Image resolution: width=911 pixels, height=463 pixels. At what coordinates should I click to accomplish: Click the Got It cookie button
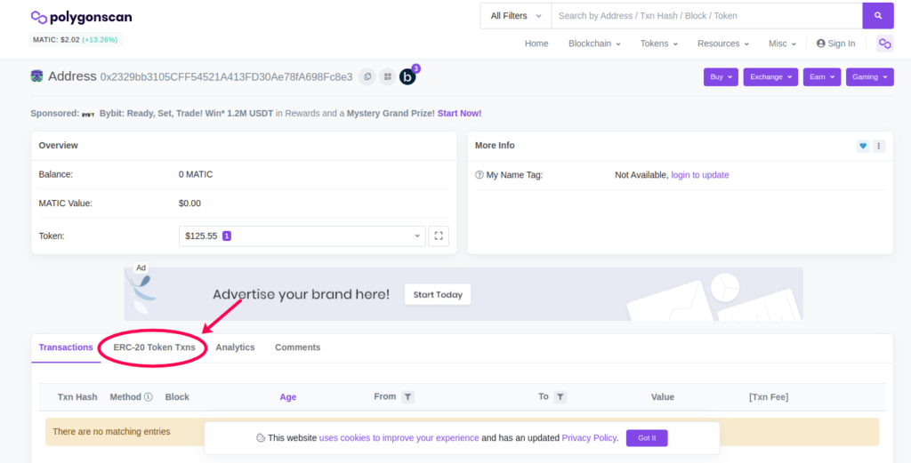coord(647,438)
